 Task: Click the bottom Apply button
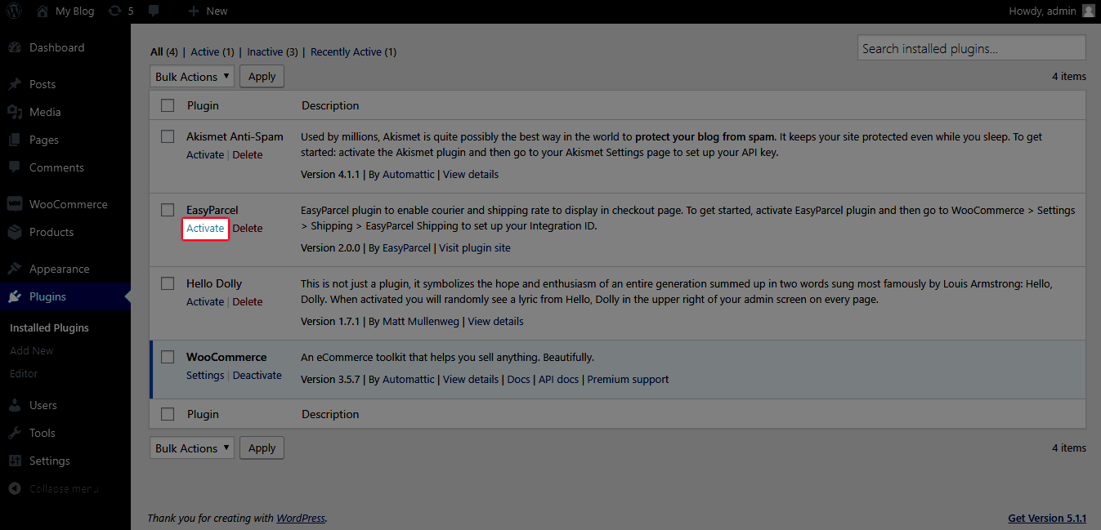(x=262, y=448)
